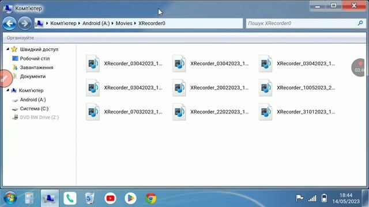This screenshot has width=369, height=207.
Task: Click the media icon of XRecorder_31012023 file
Action: point(265,112)
